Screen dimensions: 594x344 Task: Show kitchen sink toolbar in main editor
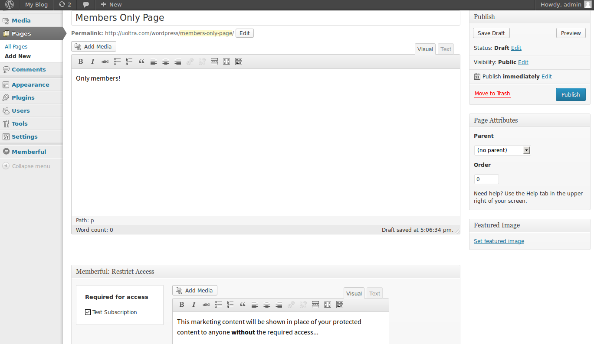pyautogui.click(x=238, y=62)
